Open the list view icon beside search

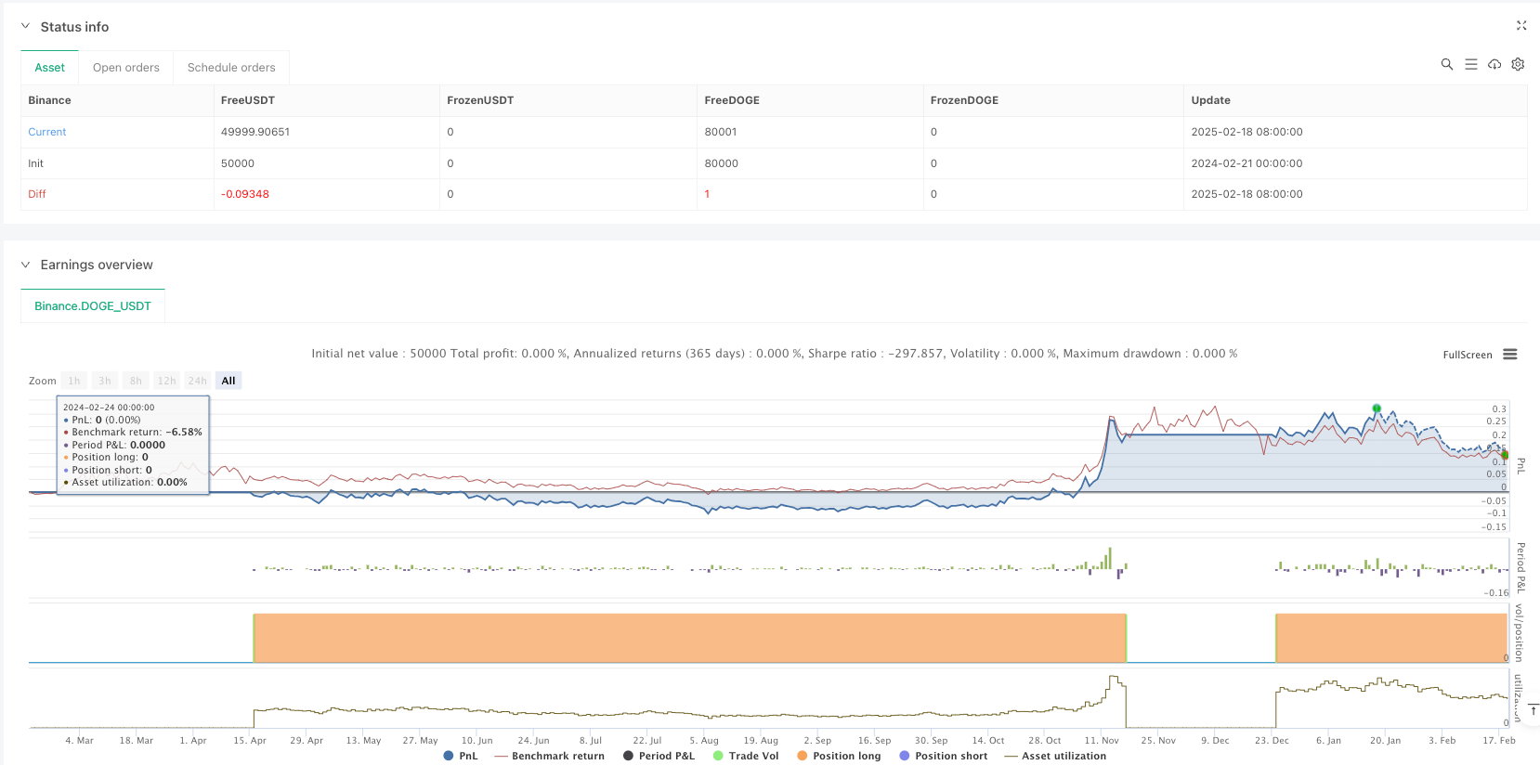pos(1470,64)
